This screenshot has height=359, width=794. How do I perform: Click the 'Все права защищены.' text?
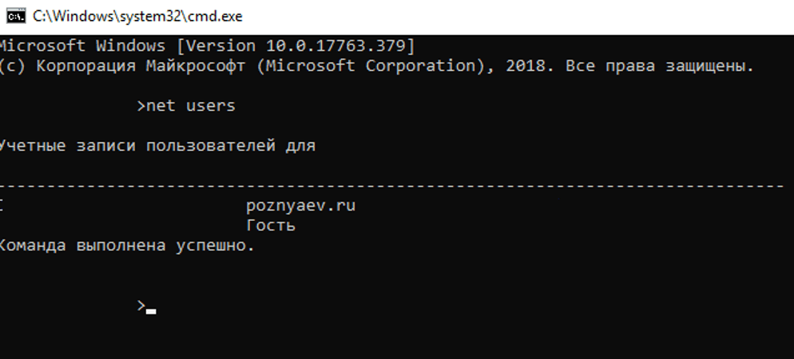click(x=659, y=65)
